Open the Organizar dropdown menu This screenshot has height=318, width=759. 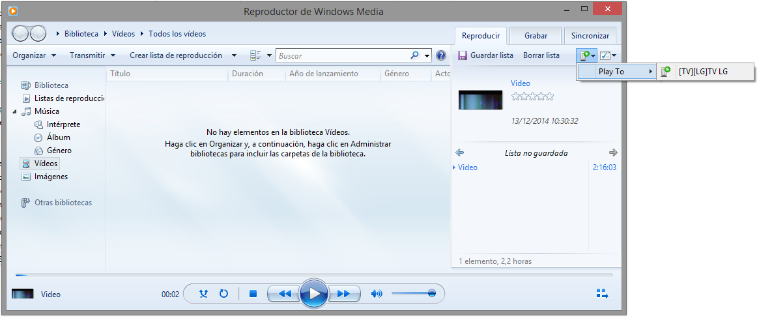click(x=35, y=55)
